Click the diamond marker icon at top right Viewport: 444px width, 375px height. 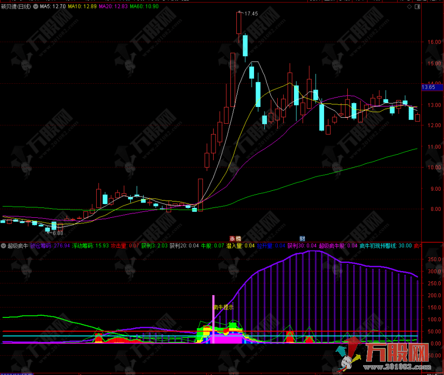(x=409, y=6)
